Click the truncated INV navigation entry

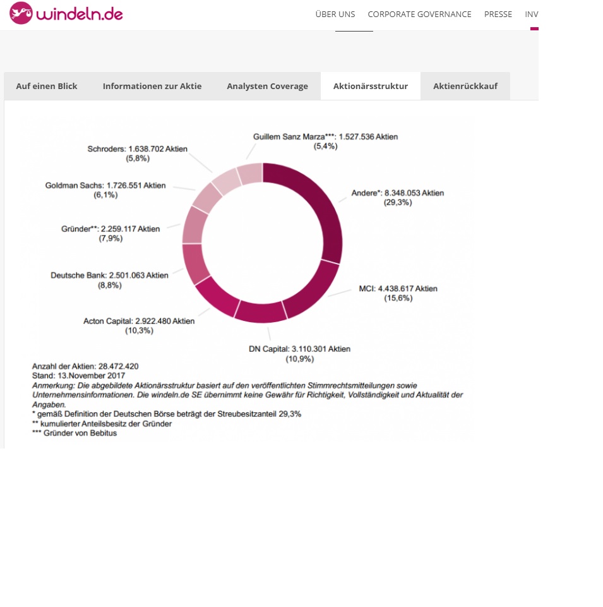tap(531, 14)
